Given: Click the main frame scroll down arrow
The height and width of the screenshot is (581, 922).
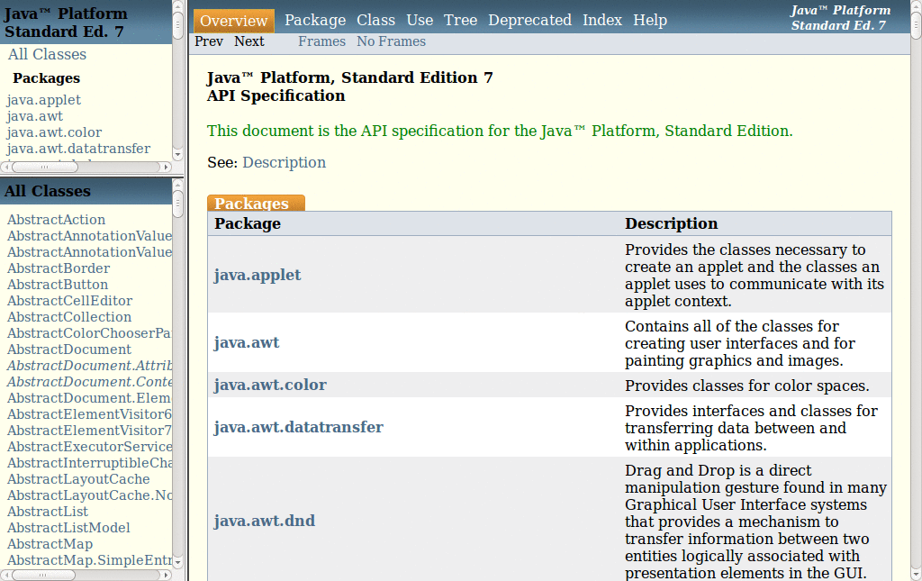Looking at the screenshot, I should [916, 575].
